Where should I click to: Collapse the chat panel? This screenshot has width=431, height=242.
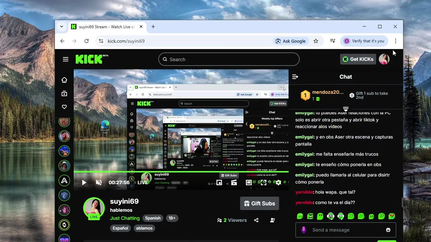[295, 77]
